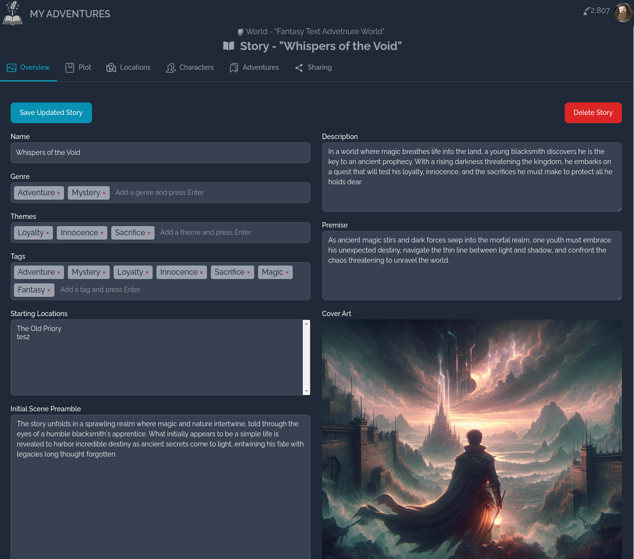The image size is (634, 559).
Task: Click the Locations tab map icon
Action: (x=111, y=68)
